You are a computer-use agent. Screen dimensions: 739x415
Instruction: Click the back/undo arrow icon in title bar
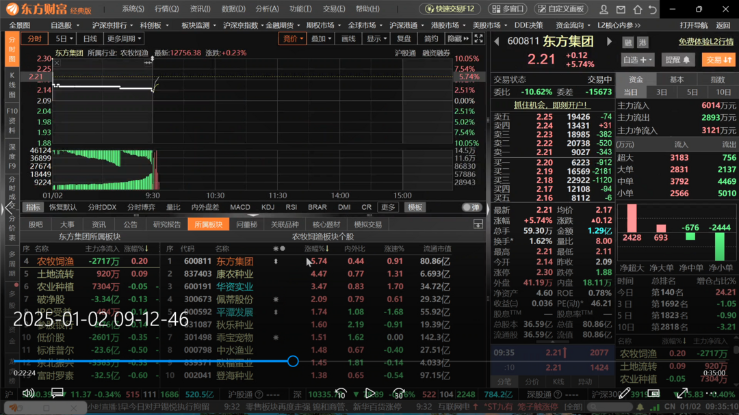[x=653, y=9]
